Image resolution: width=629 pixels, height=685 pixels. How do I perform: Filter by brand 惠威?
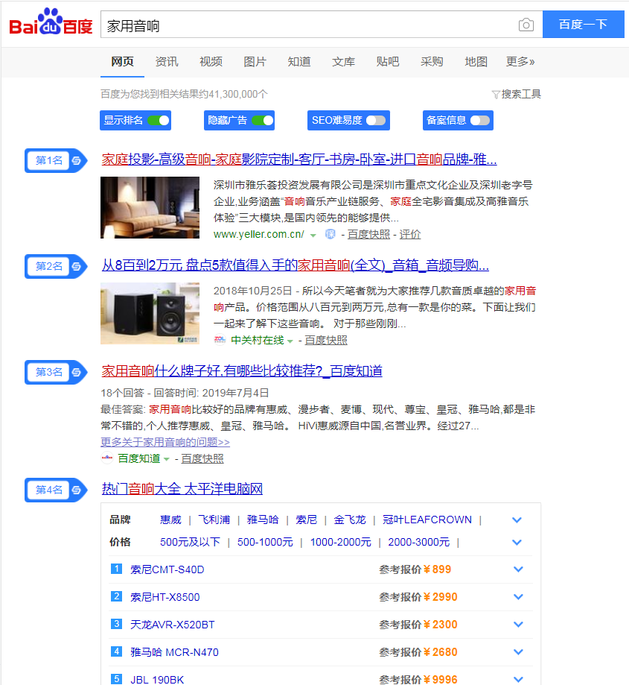point(170,520)
